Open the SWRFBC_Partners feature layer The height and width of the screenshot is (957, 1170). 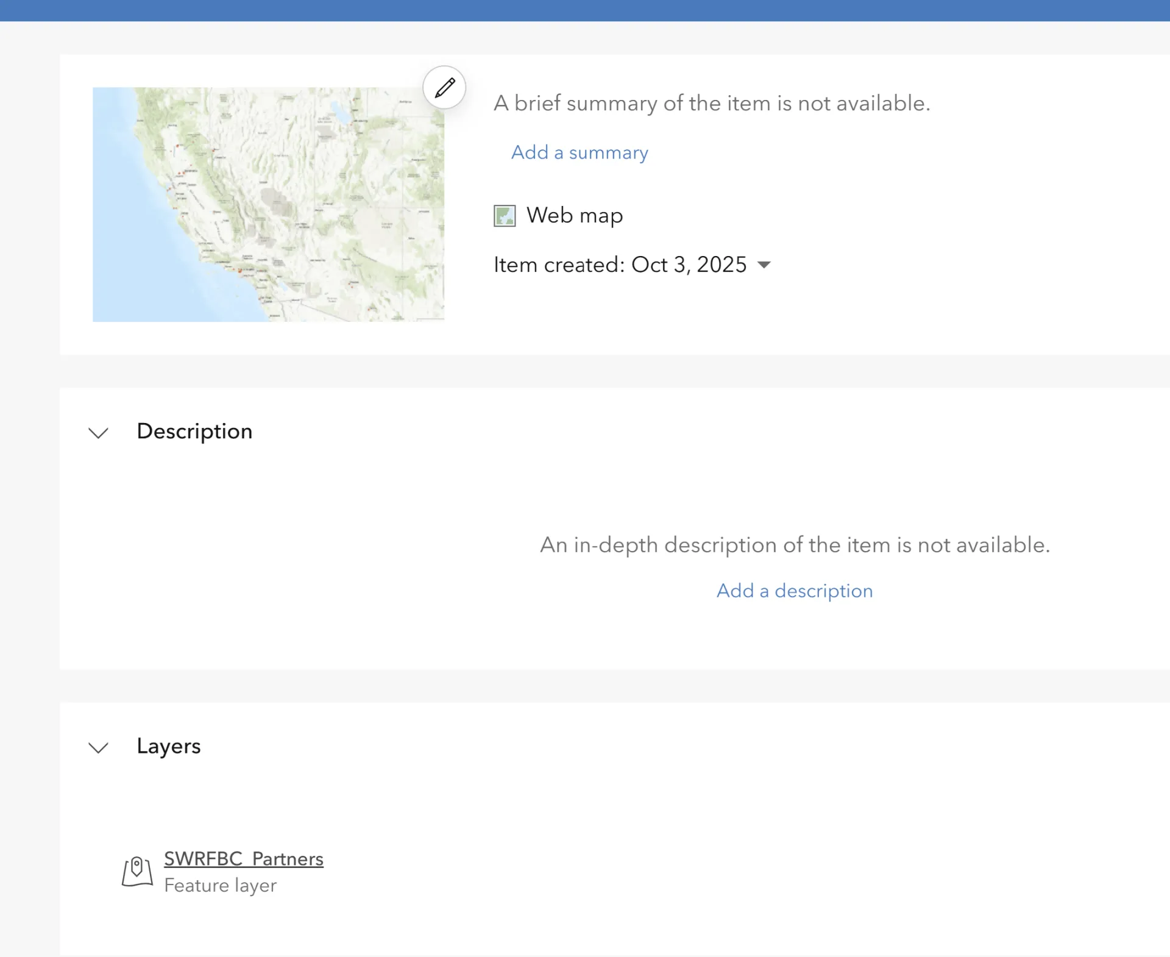click(243, 859)
